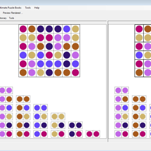Open the Ultimate Puzzle Books menu

point(11,8)
